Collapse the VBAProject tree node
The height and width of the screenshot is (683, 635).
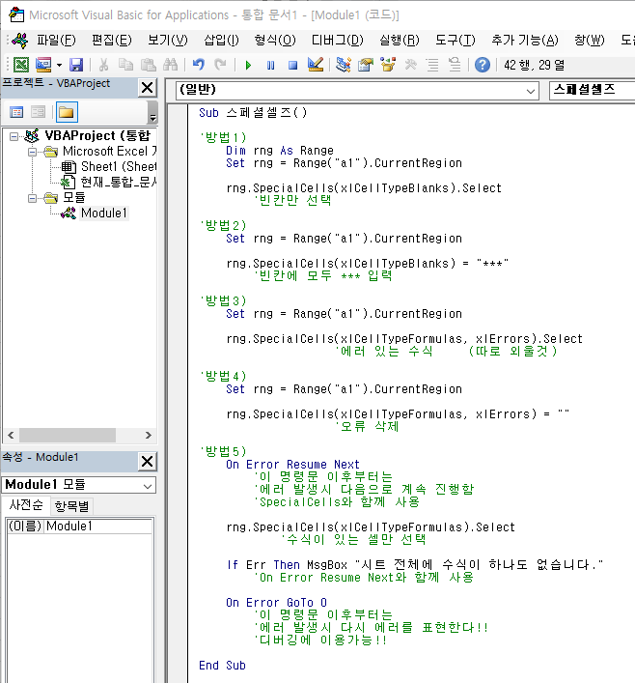click(x=14, y=137)
